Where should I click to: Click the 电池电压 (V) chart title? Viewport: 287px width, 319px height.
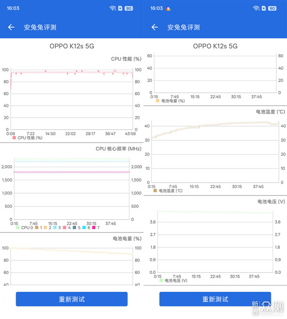click(x=271, y=202)
